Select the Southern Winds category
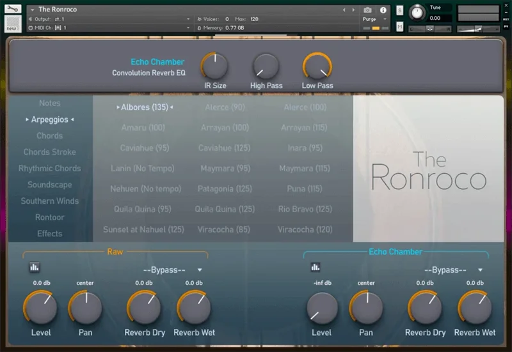The image size is (512, 352). coord(50,201)
